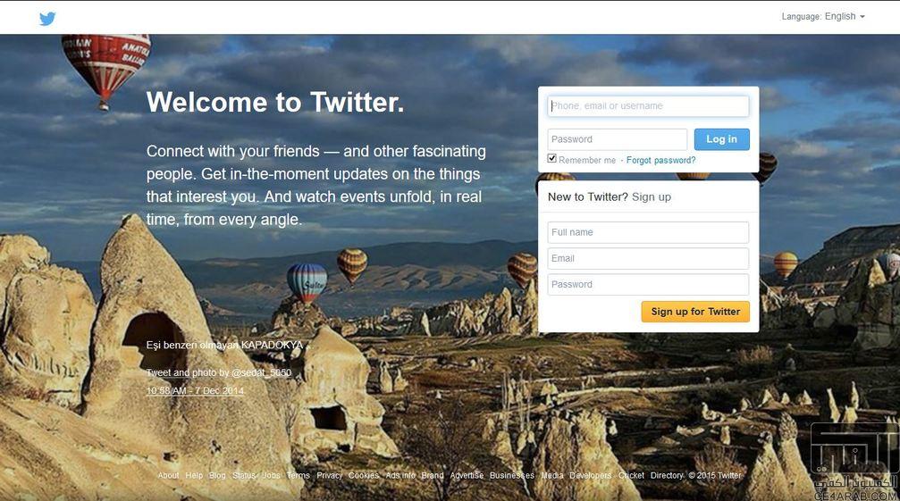Open the About footer link
The width and height of the screenshot is (900, 501).
pyautogui.click(x=168, y=475)
